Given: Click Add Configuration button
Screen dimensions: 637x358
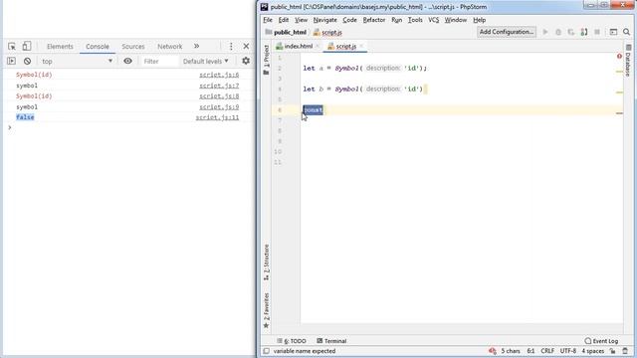Looking at the screenshot, I should pyautogui.click(x=507, y=32).
